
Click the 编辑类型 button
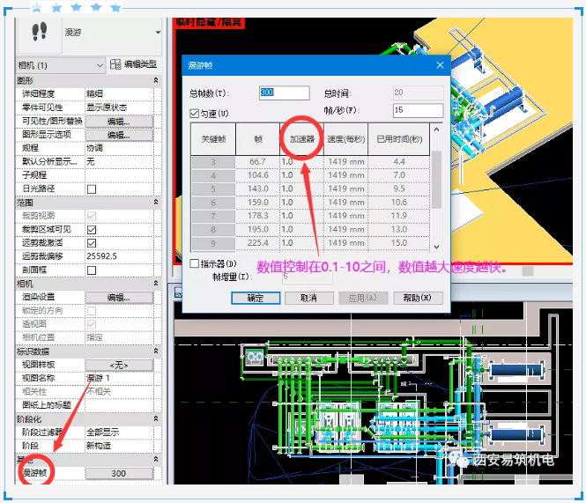point(133,64)
